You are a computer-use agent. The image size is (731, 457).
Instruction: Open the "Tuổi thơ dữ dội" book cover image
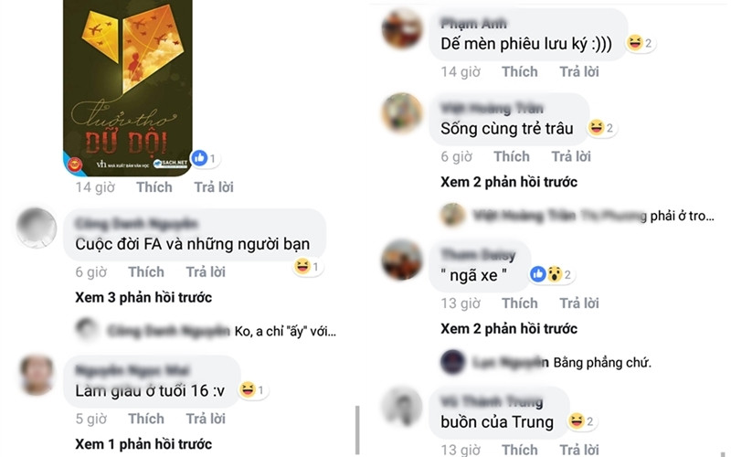[128, 87]
